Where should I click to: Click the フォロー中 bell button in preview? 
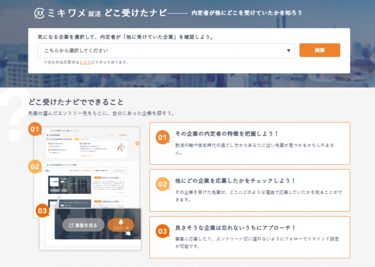coord(121,225)
